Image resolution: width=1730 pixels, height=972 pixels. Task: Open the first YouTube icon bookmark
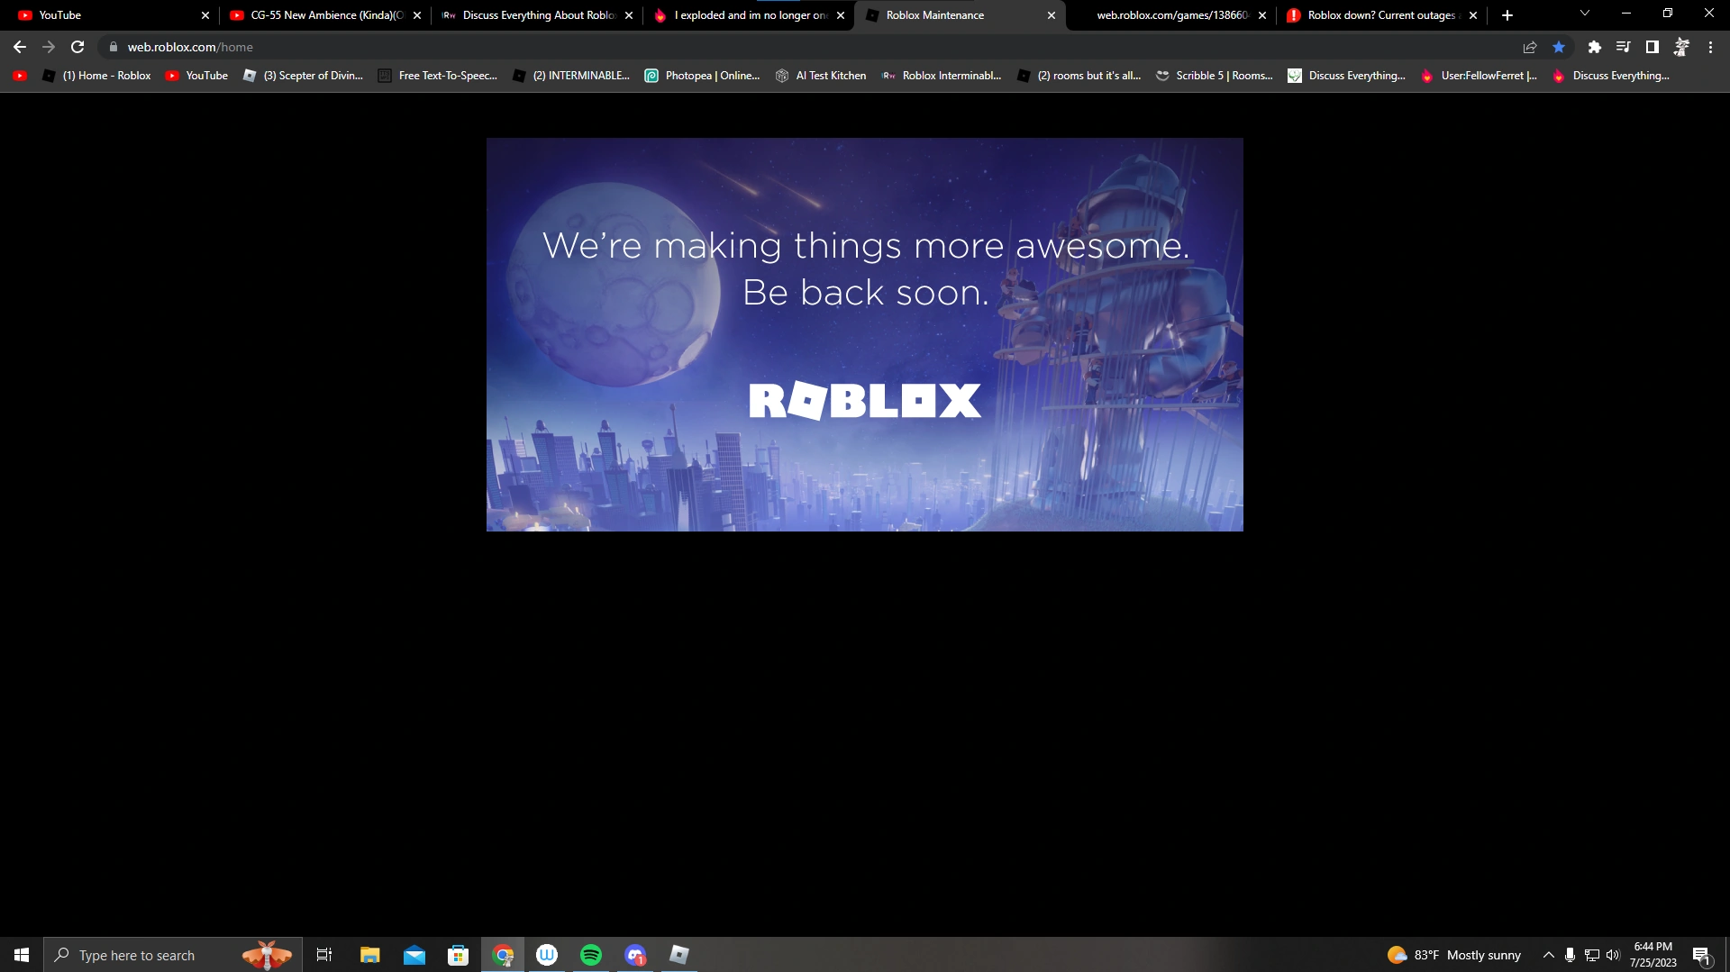click(x=20, y=76)
